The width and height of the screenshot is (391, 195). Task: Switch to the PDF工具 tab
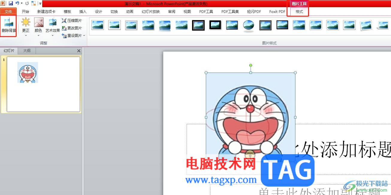[206, 12]
